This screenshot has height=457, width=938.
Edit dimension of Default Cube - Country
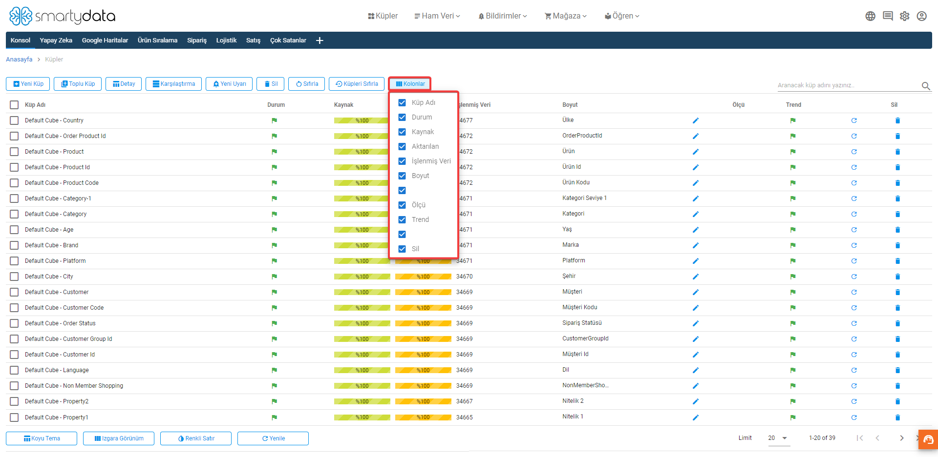tap(696, 120)
